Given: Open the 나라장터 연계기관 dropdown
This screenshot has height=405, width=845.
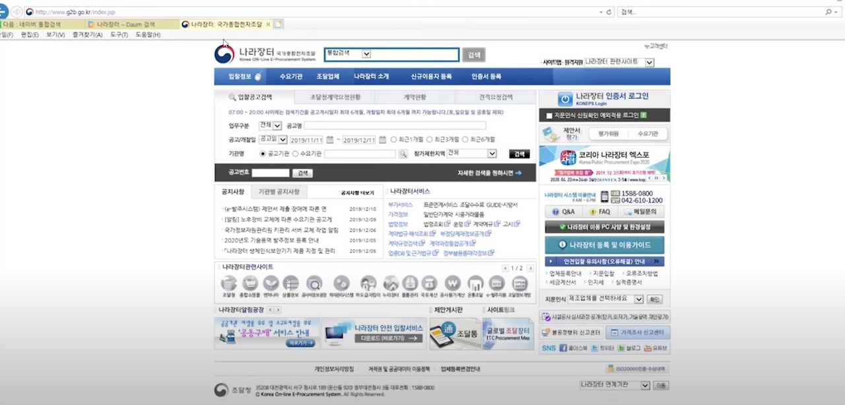Looking at the screenshot, I should (615, 385).
